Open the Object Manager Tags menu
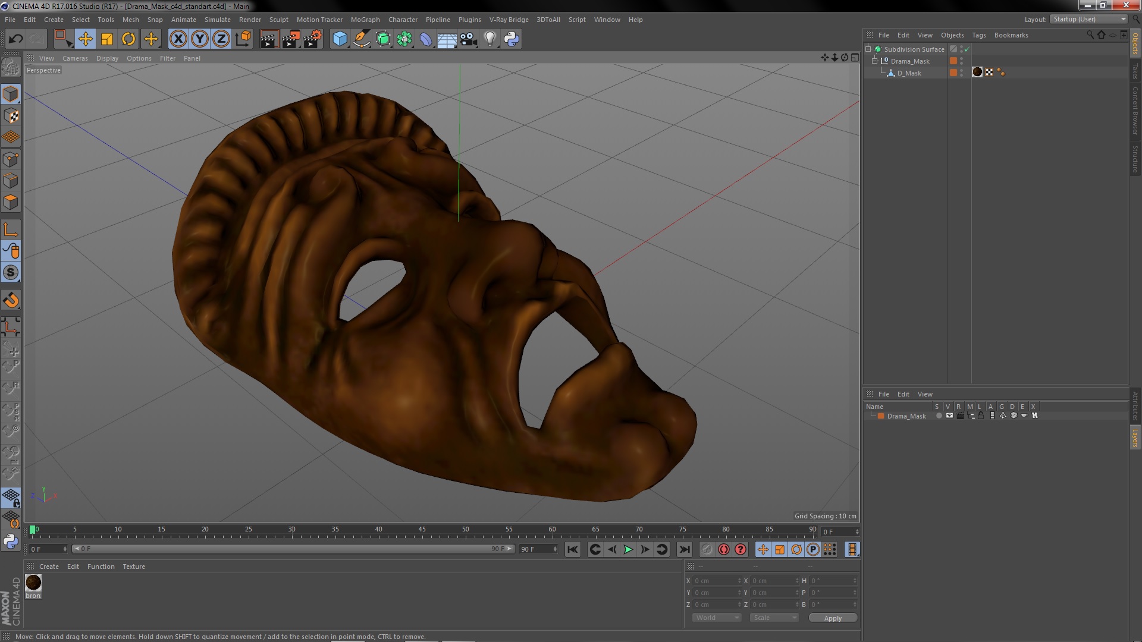The width and height of the screenshot is (1142, 642). pyautogui.click(x=978, y=35)
